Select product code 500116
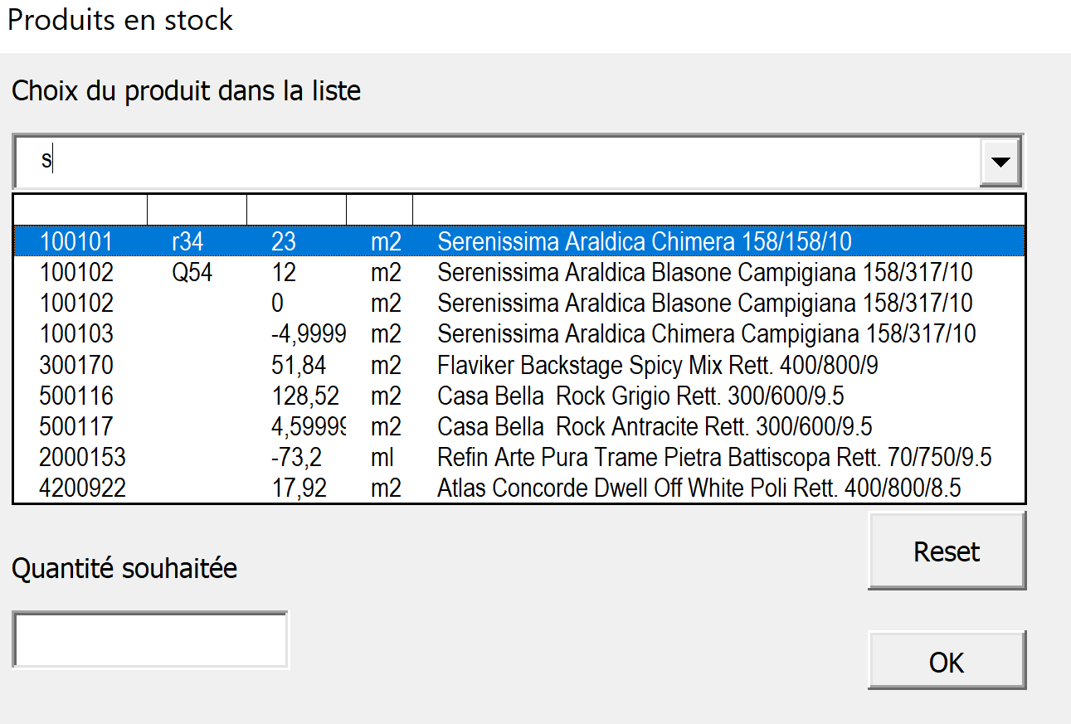Viewport: 1071px width, 724px height. pos(76,396)
